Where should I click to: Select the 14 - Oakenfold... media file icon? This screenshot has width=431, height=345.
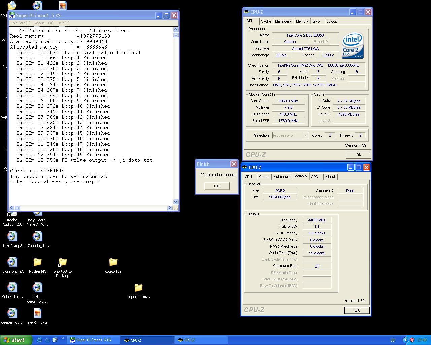coord(37,293)
